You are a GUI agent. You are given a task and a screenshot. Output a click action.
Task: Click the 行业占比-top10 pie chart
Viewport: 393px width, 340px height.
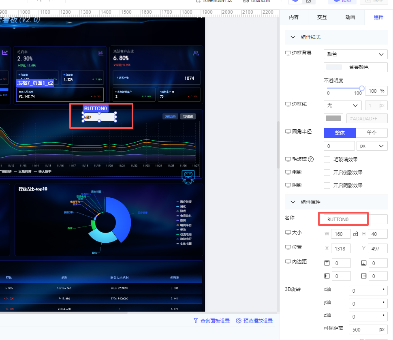(109, 220)
